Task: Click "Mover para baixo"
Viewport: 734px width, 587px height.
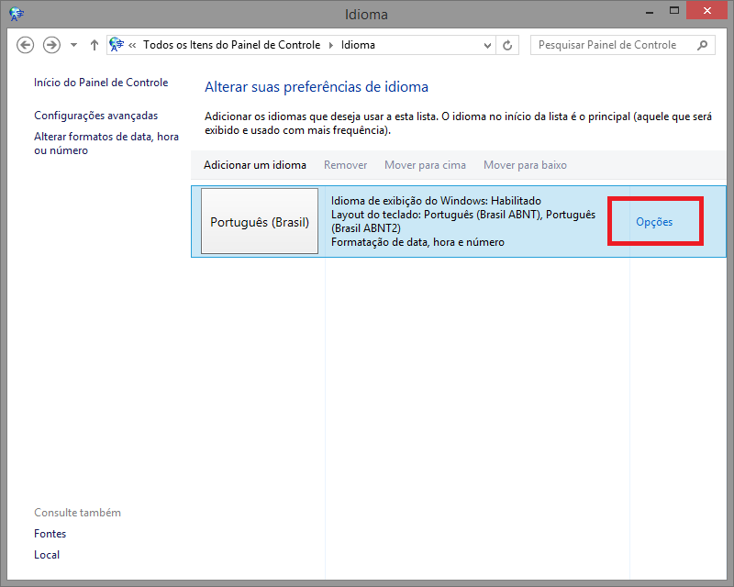Action: [x=525, y=164]
